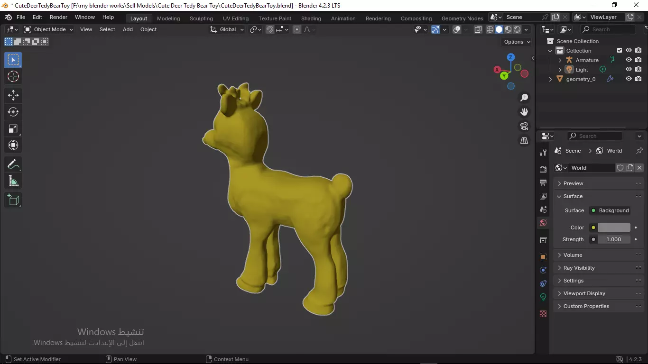Expand the Viewport Display panel
This screenshot has width=648, height=364.
point(599,293)
